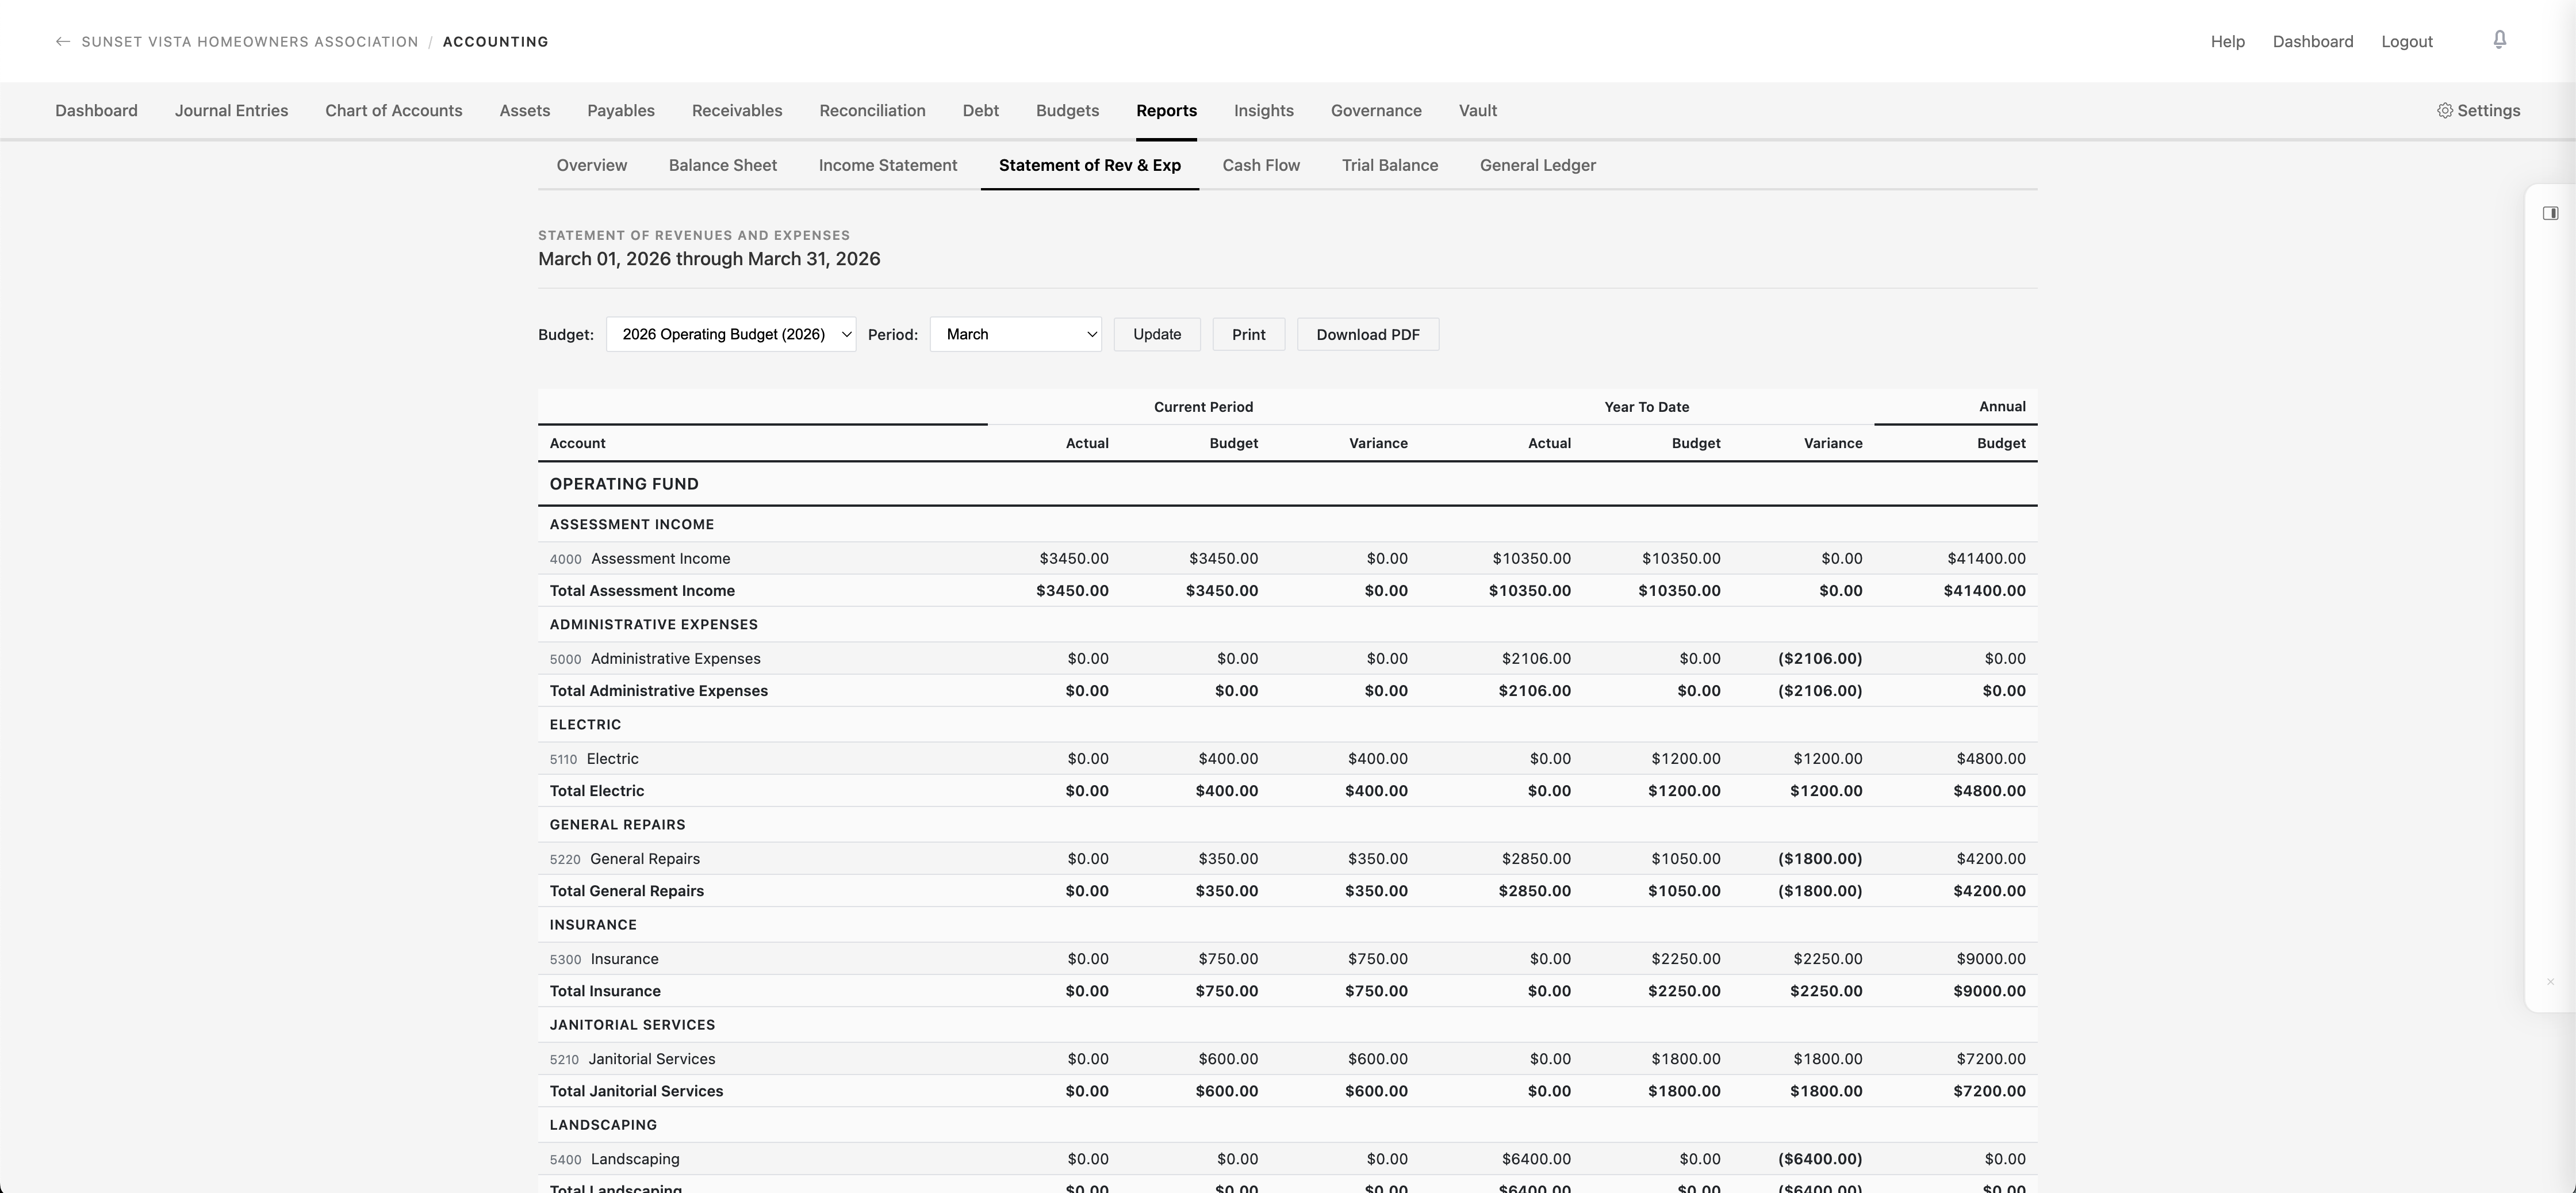Click the Total Electric row label
The width and height of the screenshot is (2576, 1193).
596,791
